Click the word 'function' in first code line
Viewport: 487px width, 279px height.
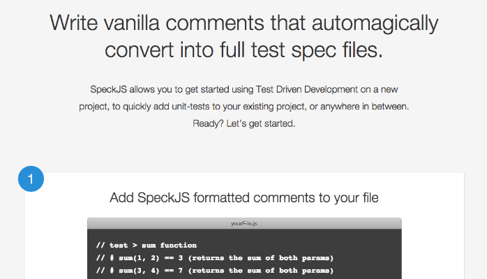coord(179,246)
